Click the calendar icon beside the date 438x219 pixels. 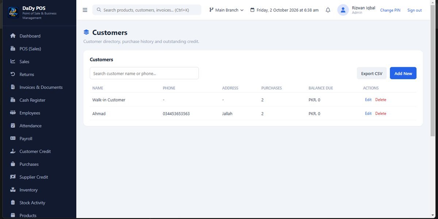click(x=252, y=10)
